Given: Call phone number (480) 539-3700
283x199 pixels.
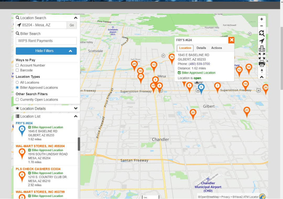Looking at the screenshot, I should coord(199,64).
